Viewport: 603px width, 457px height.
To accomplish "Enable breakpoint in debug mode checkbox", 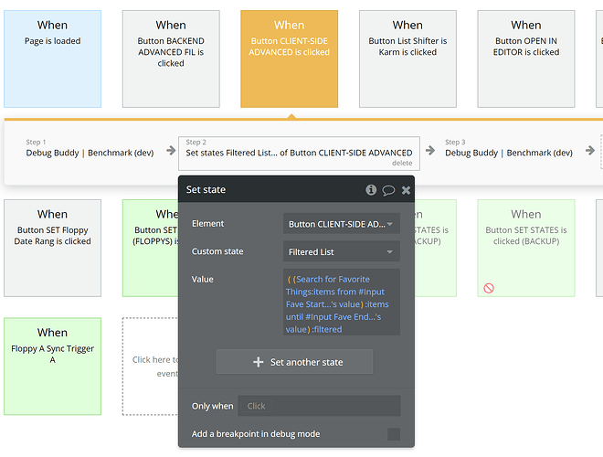I will tap(393, 434).
